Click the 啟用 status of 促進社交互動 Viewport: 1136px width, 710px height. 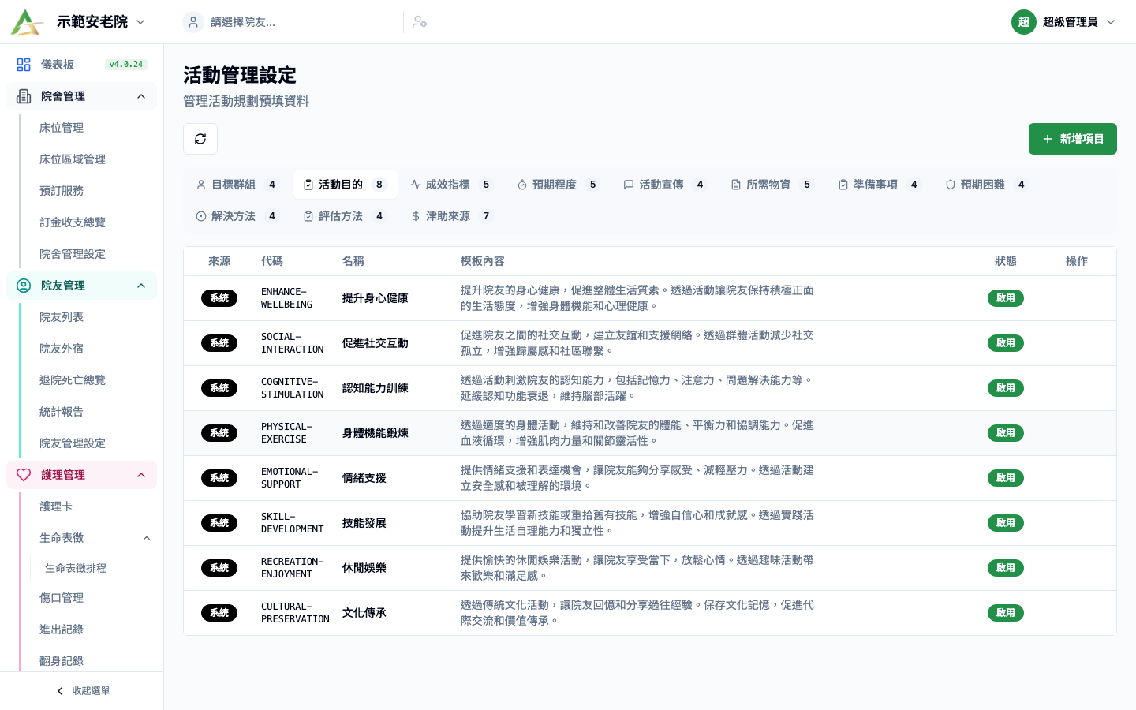[x=1006, y=343]
